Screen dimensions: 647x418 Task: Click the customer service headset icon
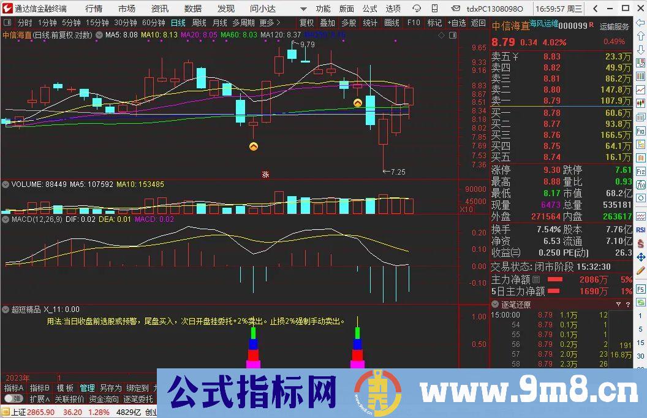[x=417, y=8]
